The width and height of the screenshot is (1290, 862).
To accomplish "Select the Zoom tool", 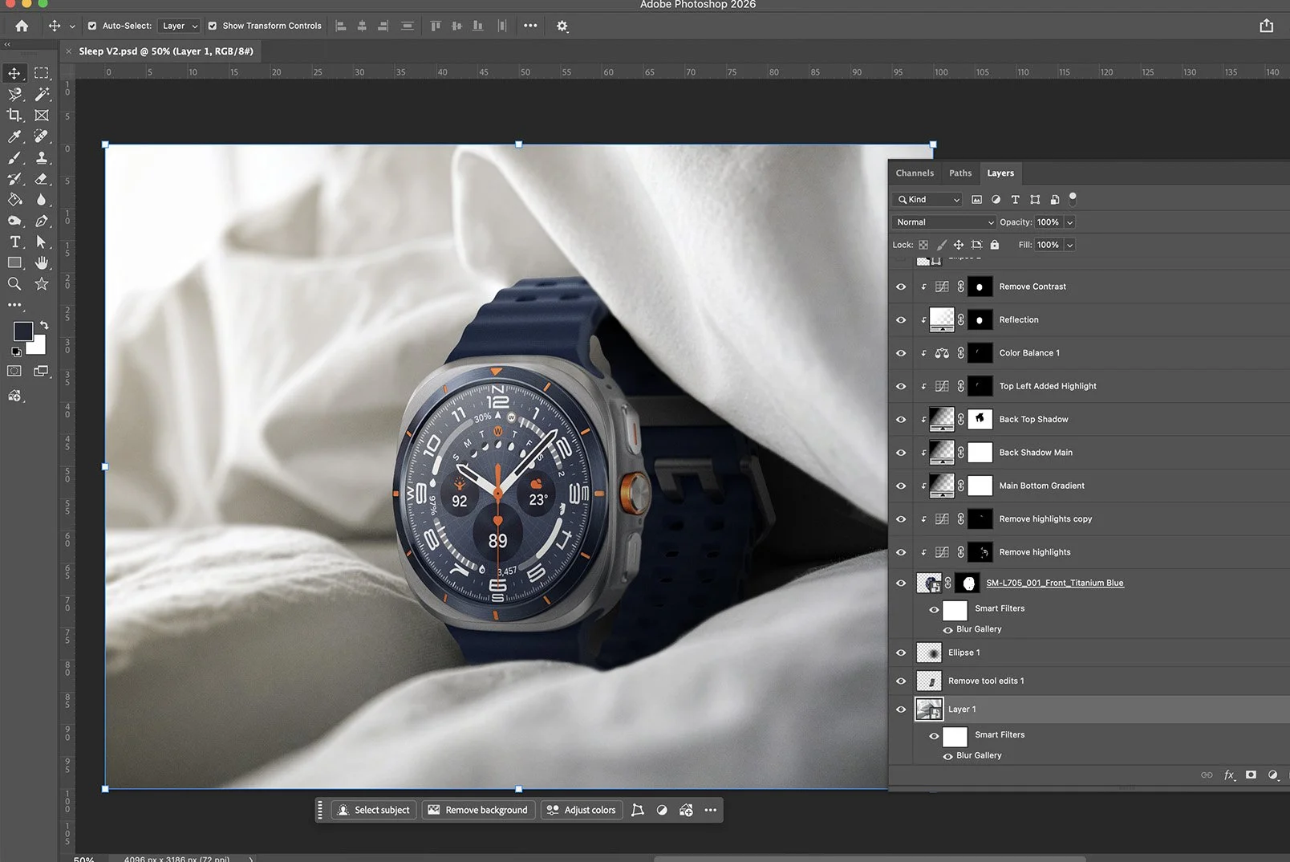I will [14, 283].
